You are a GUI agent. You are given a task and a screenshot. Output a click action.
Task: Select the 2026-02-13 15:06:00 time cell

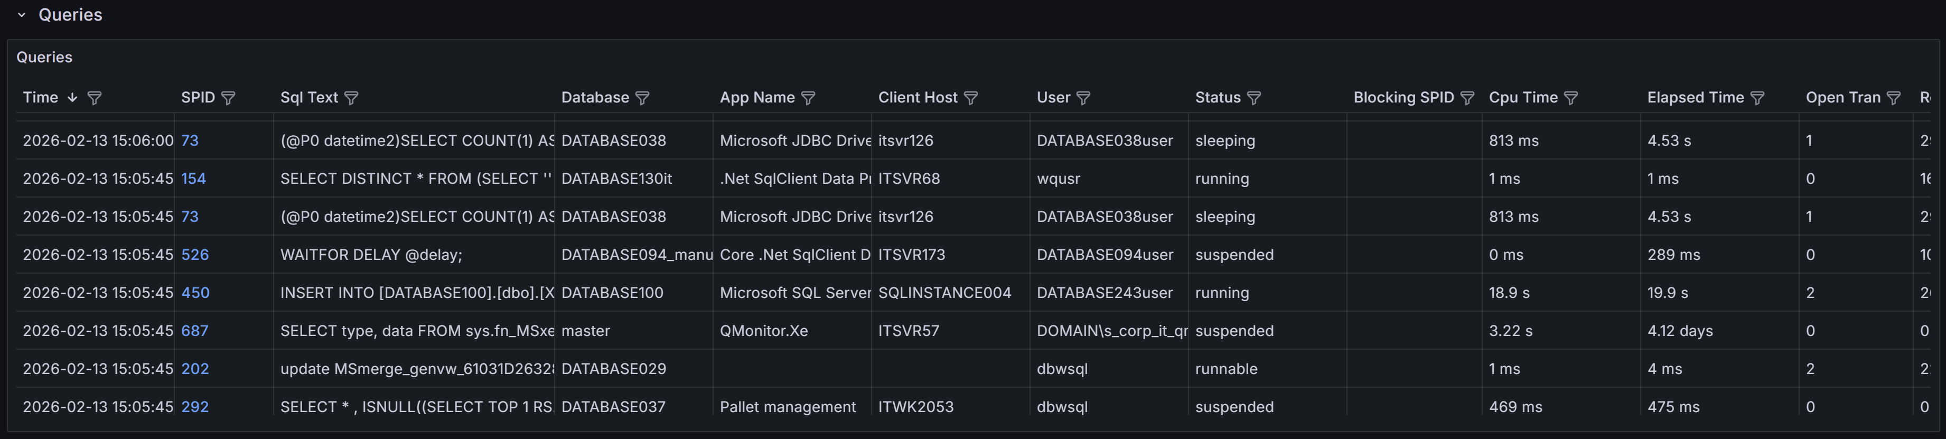[95, 141]
